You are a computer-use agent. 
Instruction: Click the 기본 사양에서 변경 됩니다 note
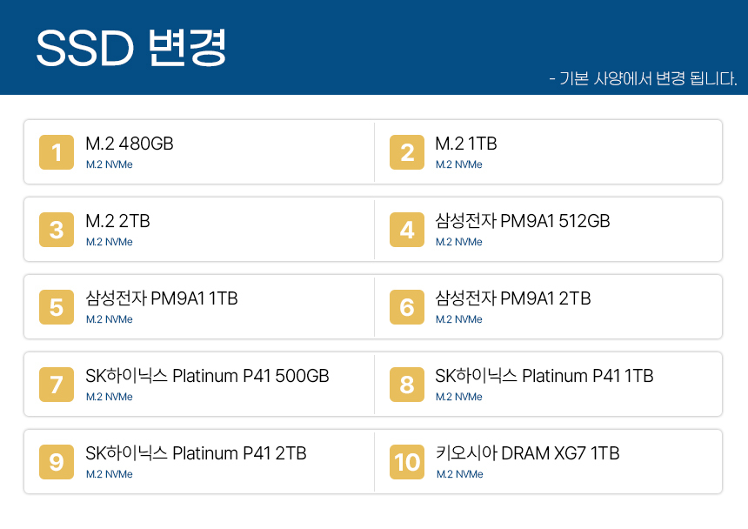643,78
